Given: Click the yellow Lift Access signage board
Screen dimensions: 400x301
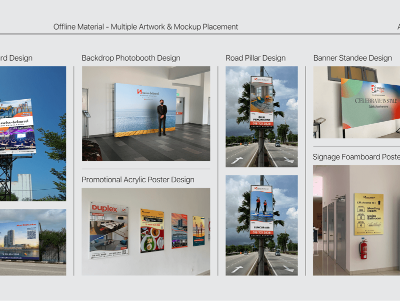Looking at the screenshot, I should click(368, 214).
